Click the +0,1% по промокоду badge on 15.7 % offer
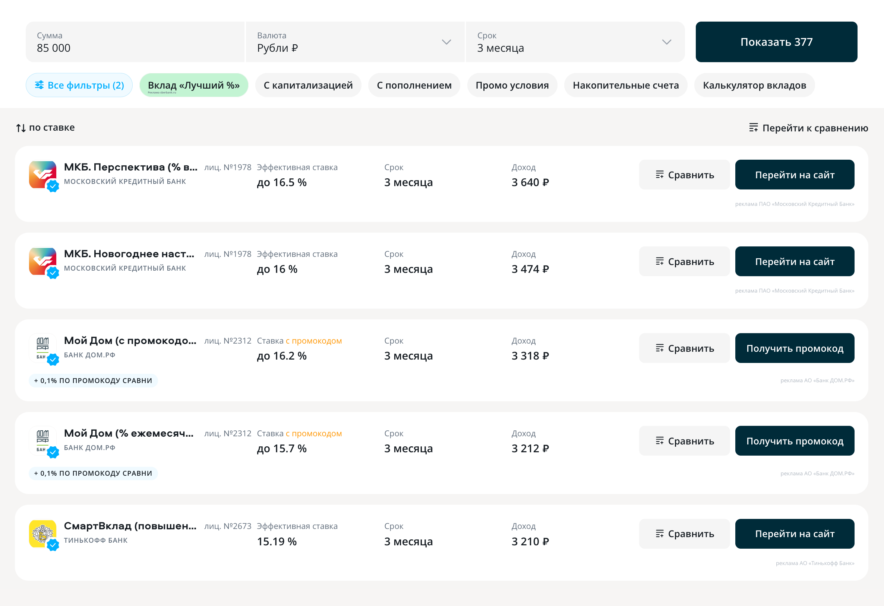The image size is (884, 606). tap(93, 473)
